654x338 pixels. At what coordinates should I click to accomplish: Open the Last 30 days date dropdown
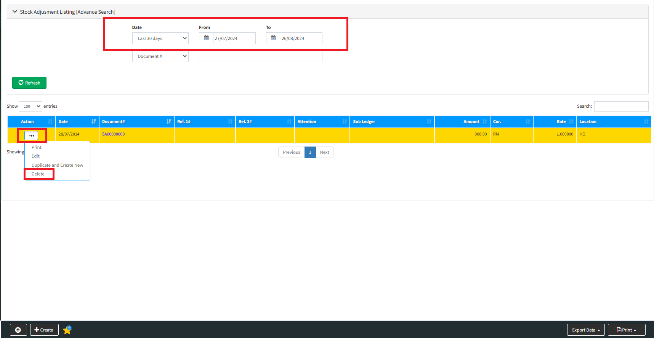pyautogui.click(x=160, y=38)
